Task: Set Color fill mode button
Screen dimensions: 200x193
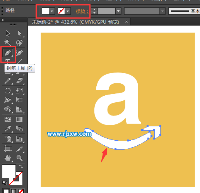Action: pos(6,191)
